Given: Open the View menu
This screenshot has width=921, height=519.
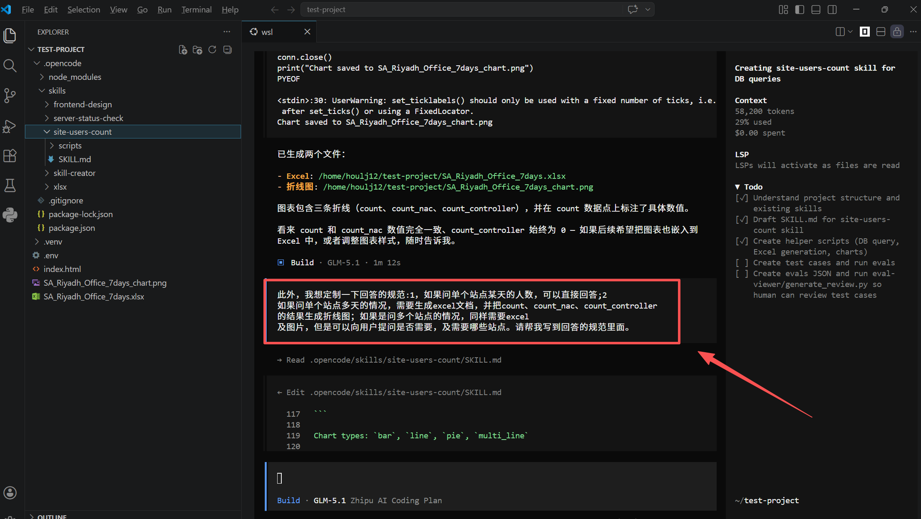Looking at the screenshot, I should click(119, 10).
